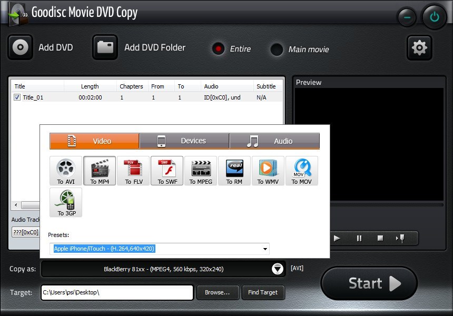The height and width of the screenshot is (316, 453).
Task: Select the Entire copy mode
Action: click(x=218, y=49)
